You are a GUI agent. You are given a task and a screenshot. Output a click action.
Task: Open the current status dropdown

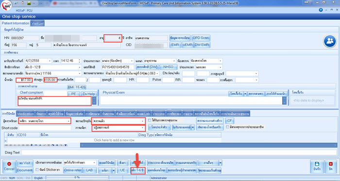click(143, 121)
